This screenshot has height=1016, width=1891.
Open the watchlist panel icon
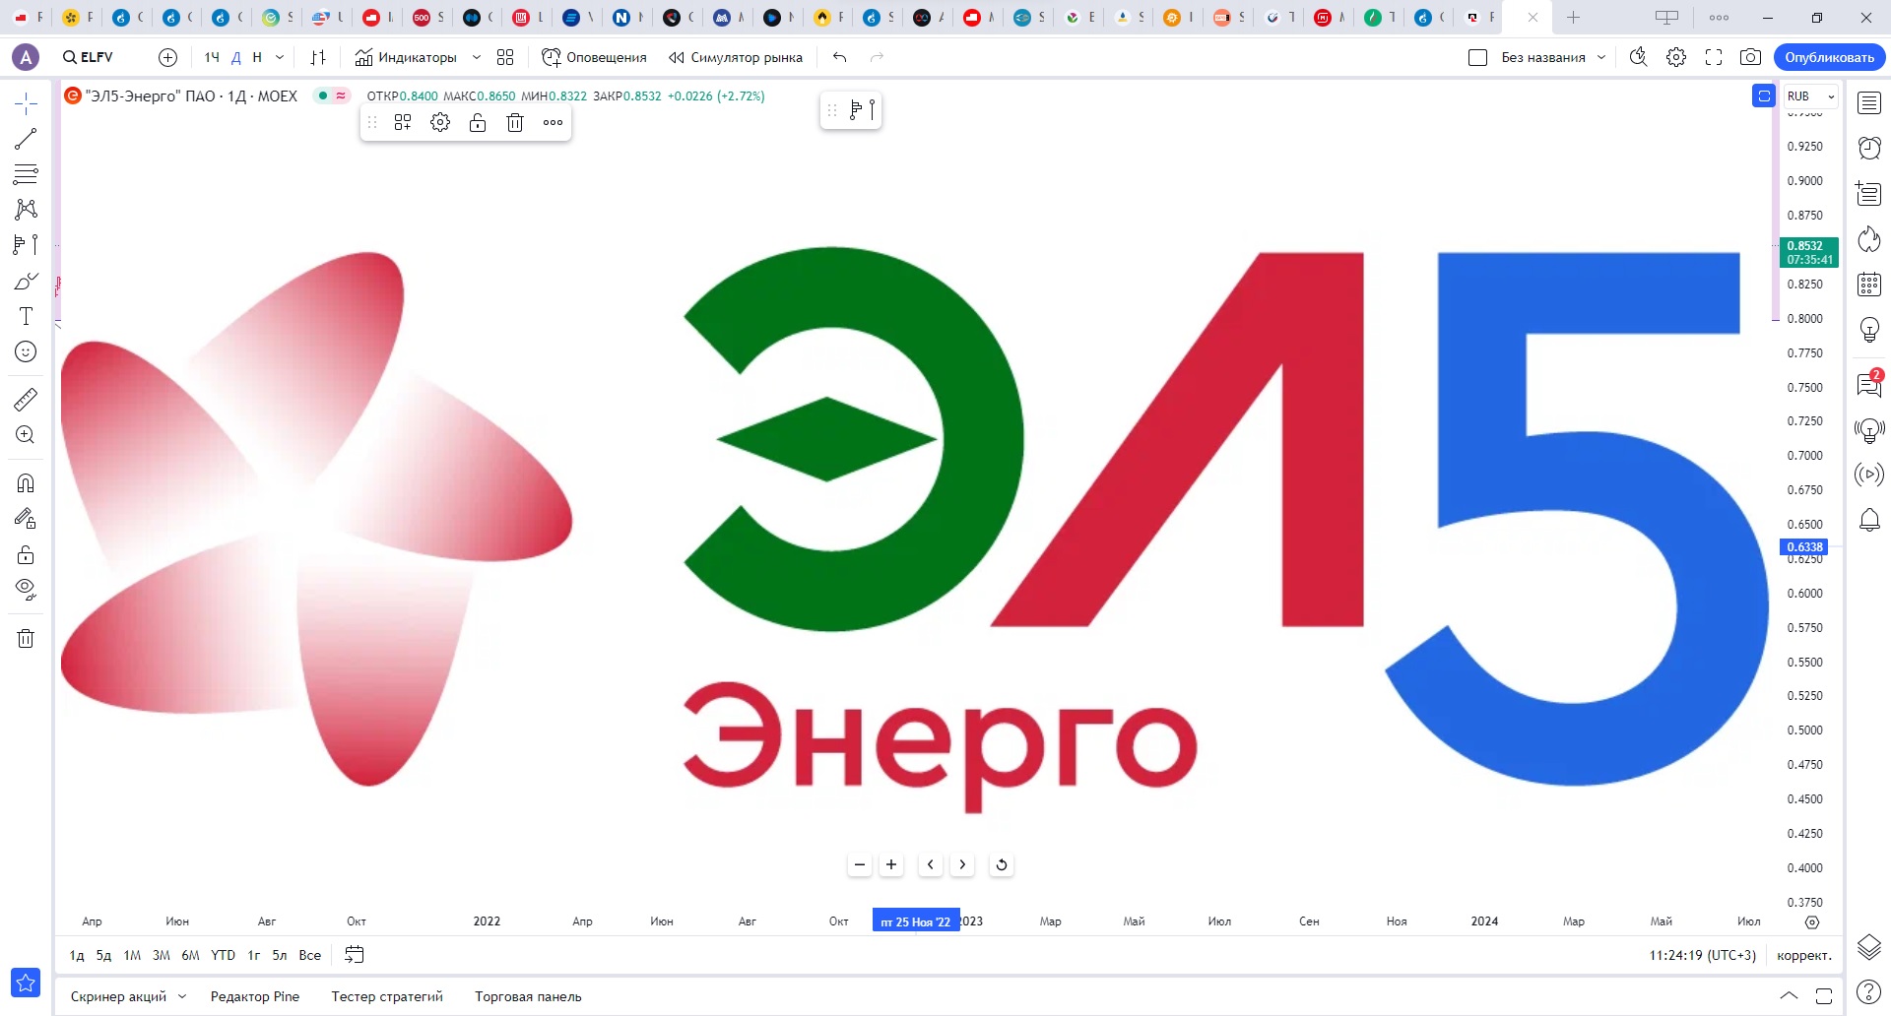pyautogui.click(x=1869, y=102)
